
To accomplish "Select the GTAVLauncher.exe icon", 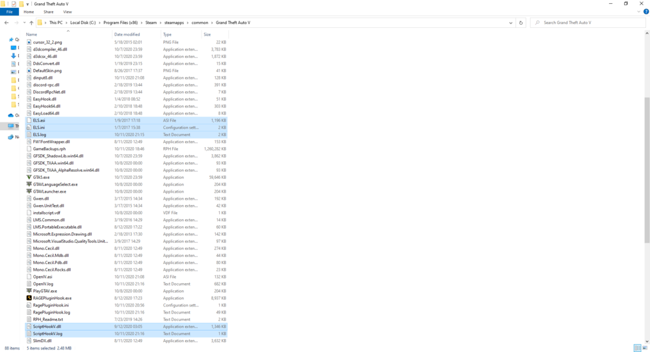I will (x=29, y=191).
